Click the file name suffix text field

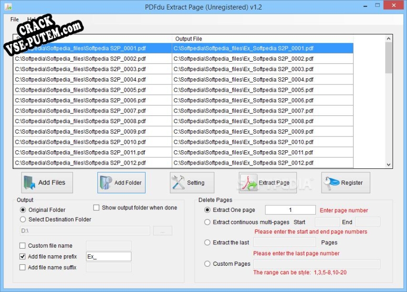tap(108, 267)
